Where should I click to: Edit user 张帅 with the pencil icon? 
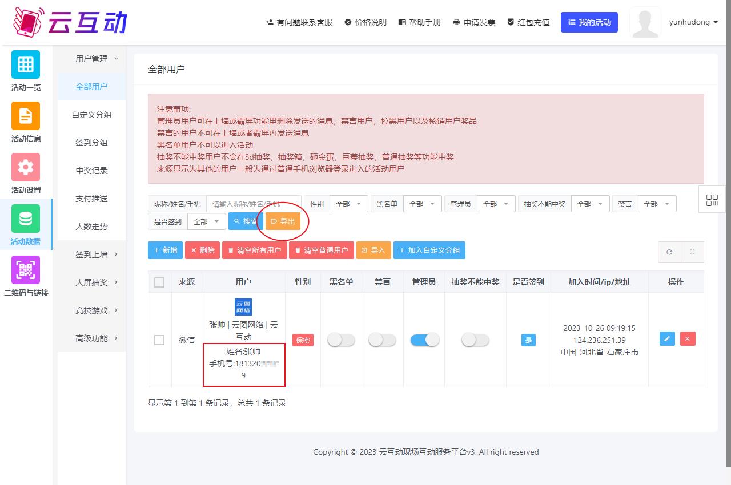[667, 338]
